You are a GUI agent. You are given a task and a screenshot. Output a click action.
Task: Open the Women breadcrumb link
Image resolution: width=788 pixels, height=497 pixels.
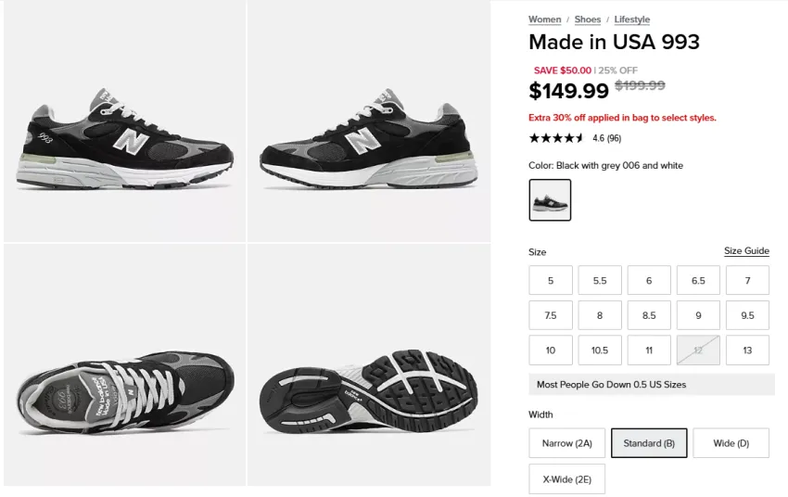[544, 19]
